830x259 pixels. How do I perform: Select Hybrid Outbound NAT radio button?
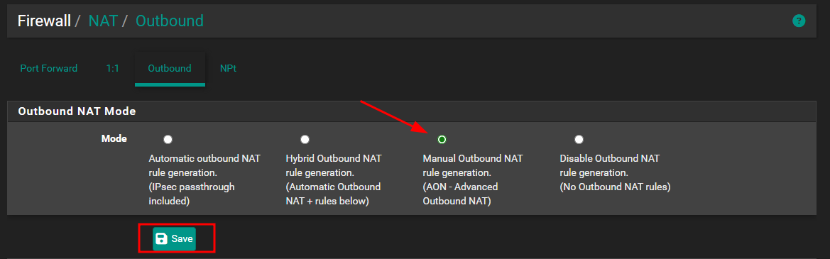[x=305, y=140]
